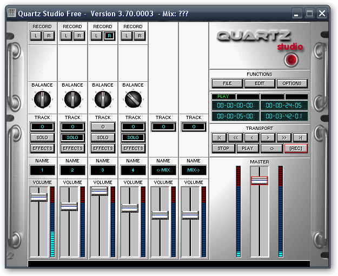Click the balance knob of track 4
The image size is (338, 276).
click(x=133, y=100)
